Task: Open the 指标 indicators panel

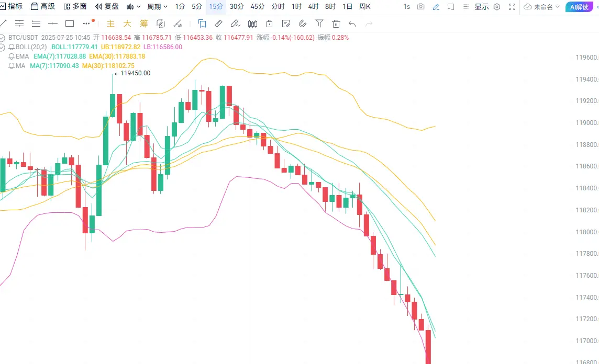Action: tap(11, 6)
